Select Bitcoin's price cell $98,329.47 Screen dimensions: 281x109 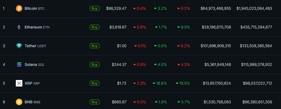point(116,8)
